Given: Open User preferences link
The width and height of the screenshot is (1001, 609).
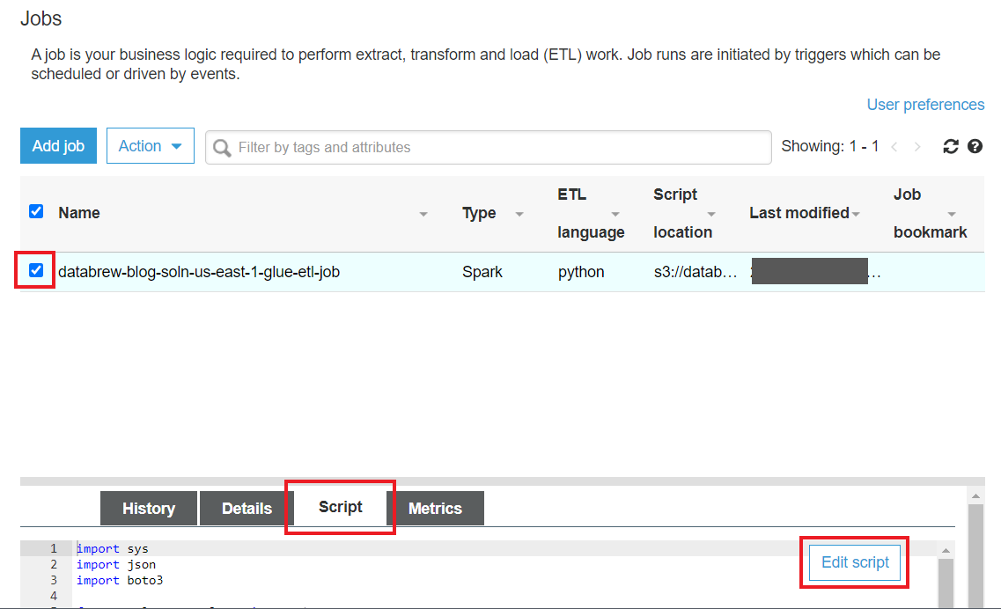Looking at the screenshot, I should pos(925,105).
